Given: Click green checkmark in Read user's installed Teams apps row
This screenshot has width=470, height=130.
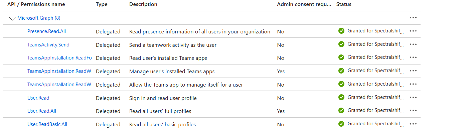Looking at the screenshot, I should tap(341, 57).
